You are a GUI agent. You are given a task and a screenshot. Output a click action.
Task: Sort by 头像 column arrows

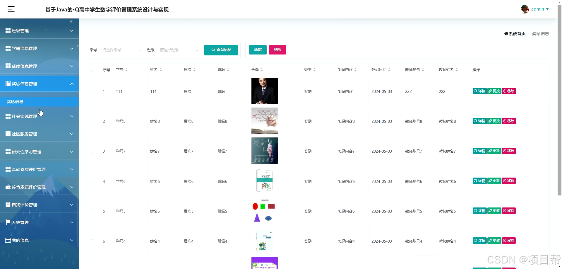click(262, 70)
